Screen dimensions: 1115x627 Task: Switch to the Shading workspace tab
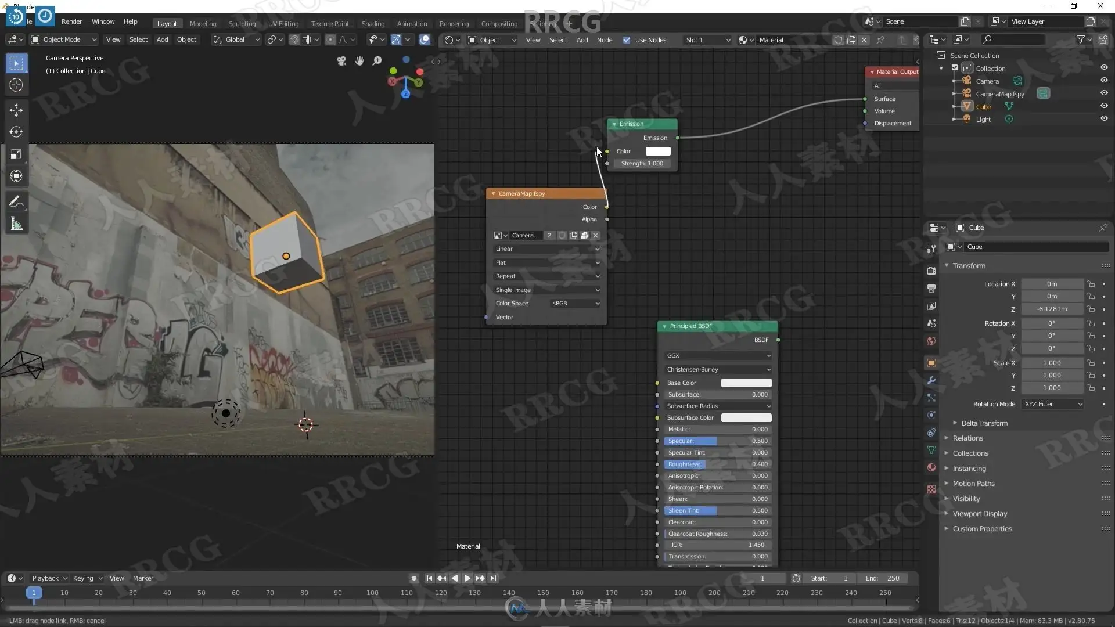pos(373,24)
